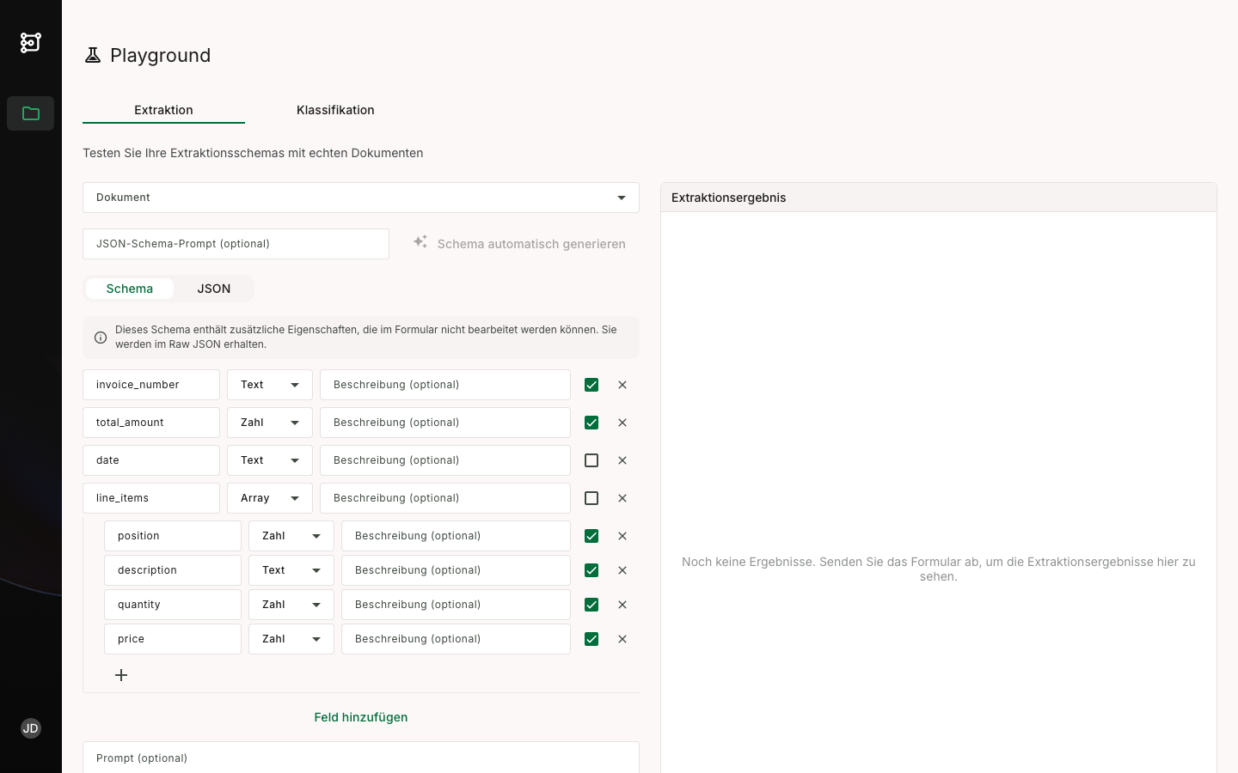Click Feld hinzufügen

(x=361, y=717)
